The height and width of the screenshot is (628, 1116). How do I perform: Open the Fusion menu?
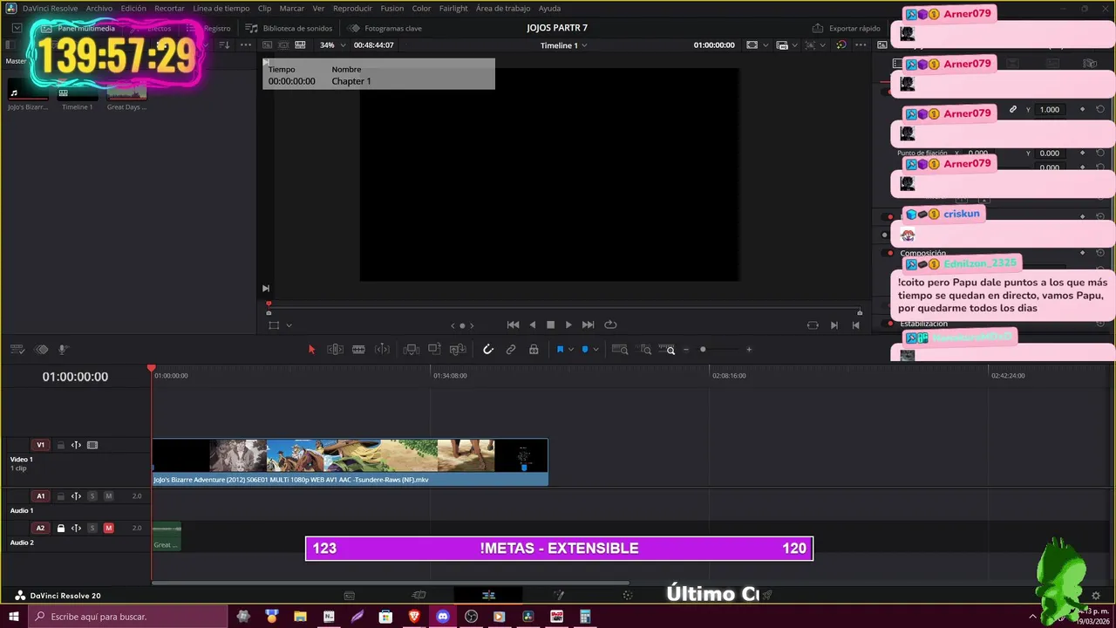(x=391, y=8)
